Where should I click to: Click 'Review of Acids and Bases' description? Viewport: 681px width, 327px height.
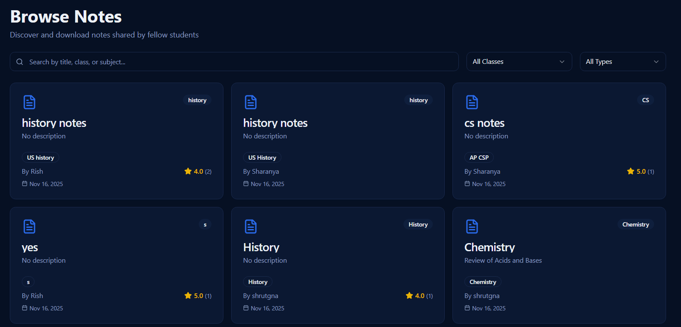tap(503, 260)
